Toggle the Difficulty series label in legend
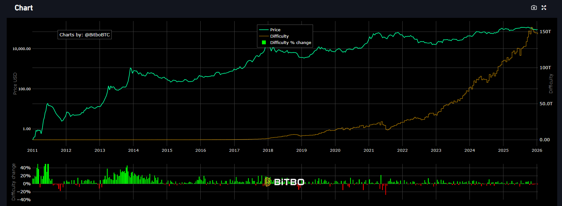The image size is (562, 206). coord(279,36)
